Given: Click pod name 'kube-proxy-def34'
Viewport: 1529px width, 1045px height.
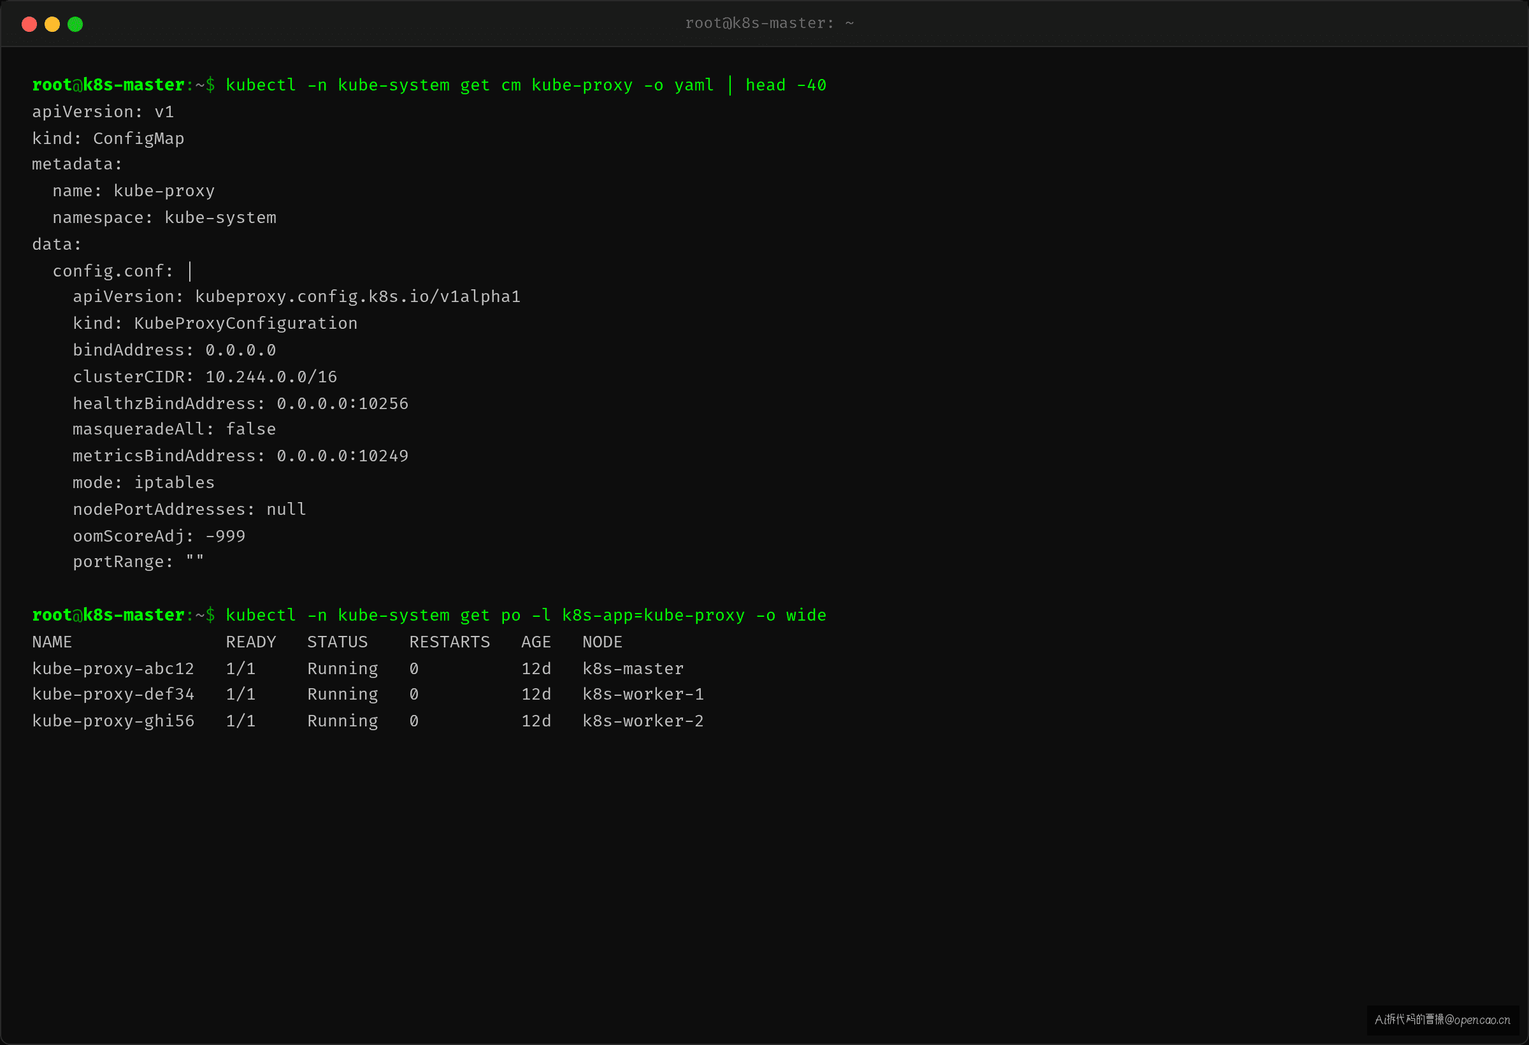Looking at the screenshot, I should click(113, 695).
